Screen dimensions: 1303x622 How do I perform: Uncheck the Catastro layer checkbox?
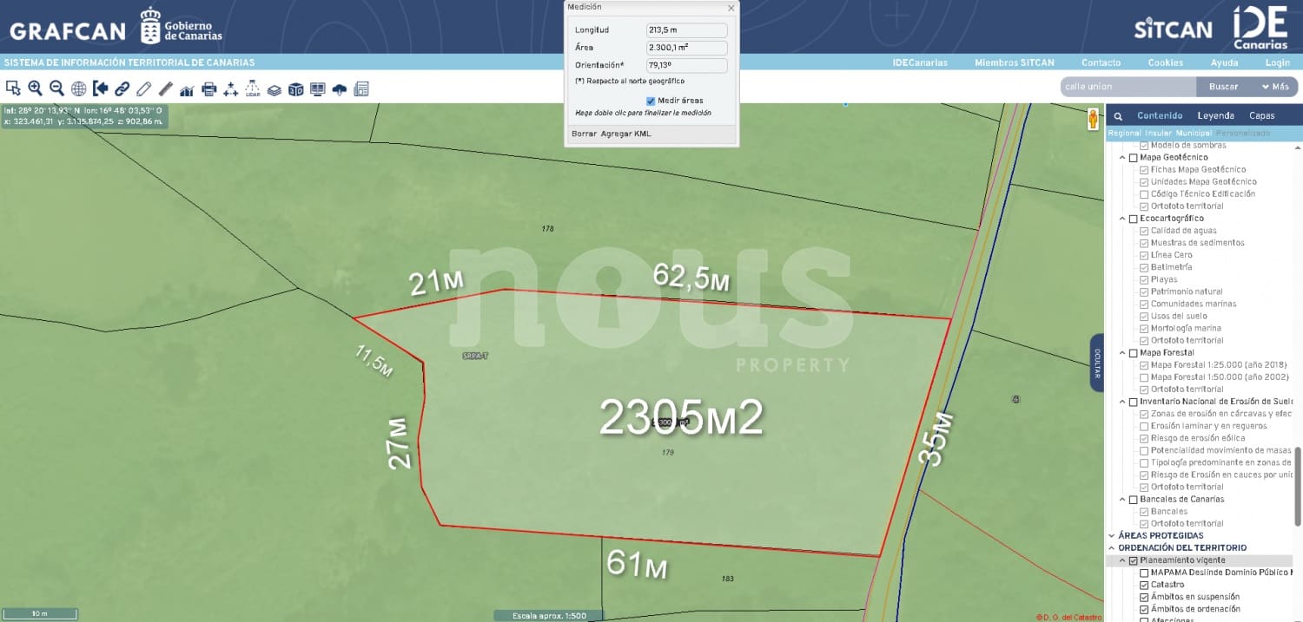click(x=1144, y=585)
